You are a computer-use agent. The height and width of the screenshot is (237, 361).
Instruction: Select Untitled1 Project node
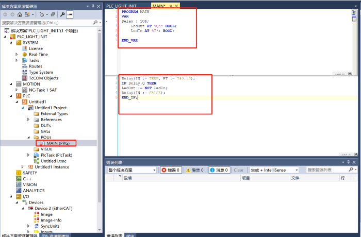(x=51, y=108)
